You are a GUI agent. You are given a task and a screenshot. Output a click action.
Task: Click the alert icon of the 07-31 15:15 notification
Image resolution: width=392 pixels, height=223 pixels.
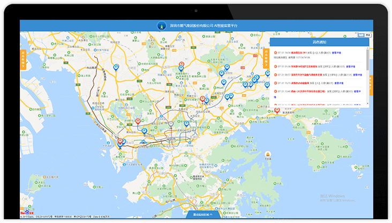pyautogui.click(x=275, y=83)
